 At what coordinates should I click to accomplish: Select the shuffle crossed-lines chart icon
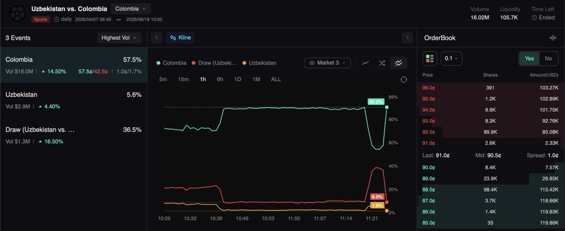point(382,63)
